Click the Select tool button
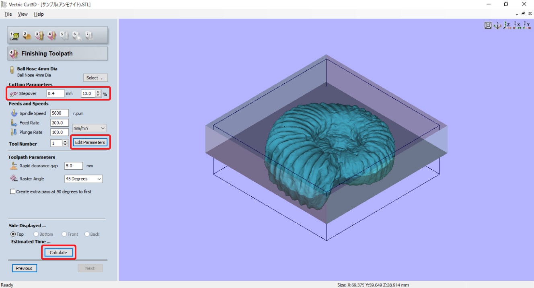534x288 pixels. click(95, 78)
